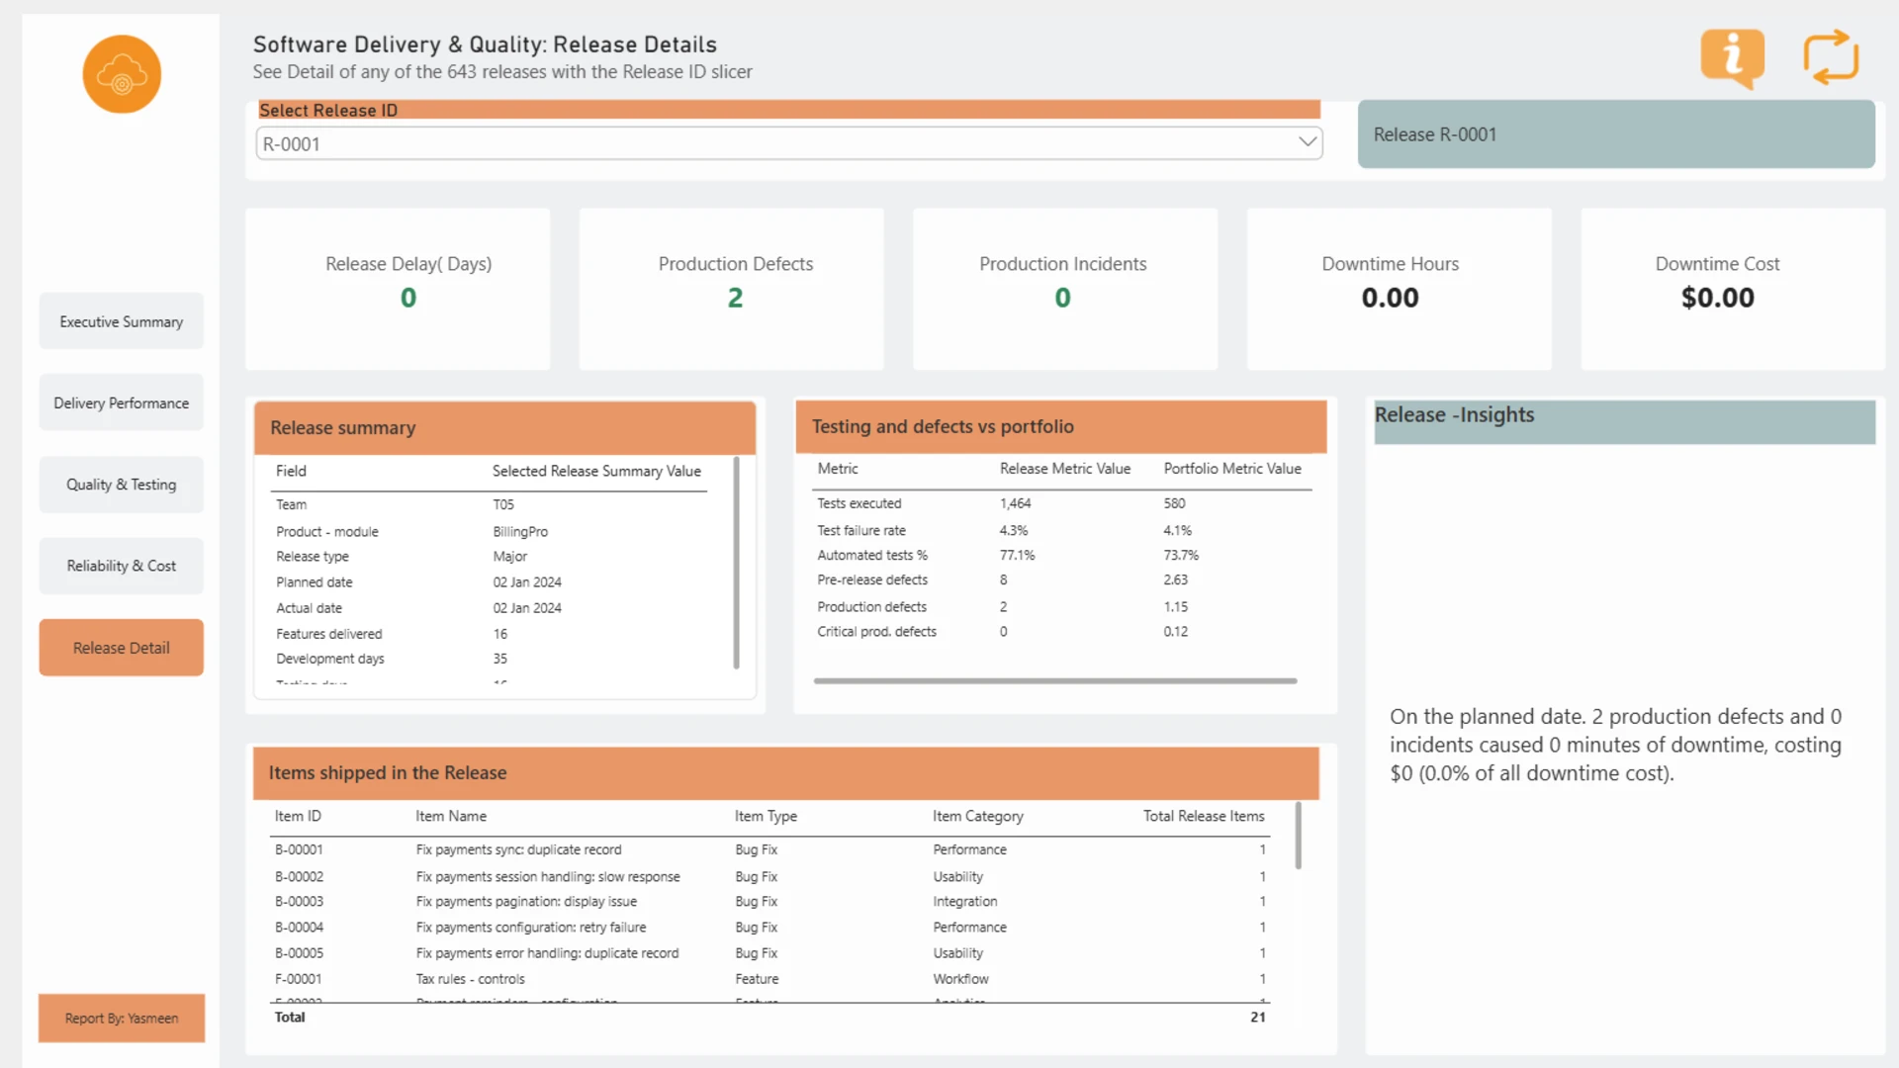The image size is (1899, 1068).
Task: Open the info speech-bubble icon
Action: tap(1732, 58)
